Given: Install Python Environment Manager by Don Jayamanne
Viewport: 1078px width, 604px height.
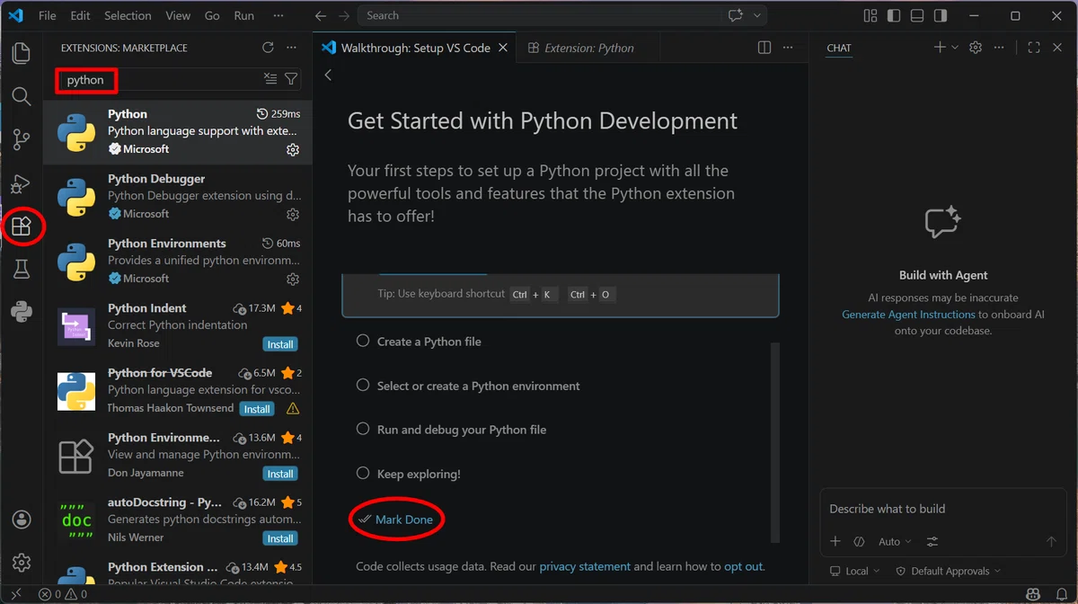Looking at the screenshot, I should tap(280, 474).
